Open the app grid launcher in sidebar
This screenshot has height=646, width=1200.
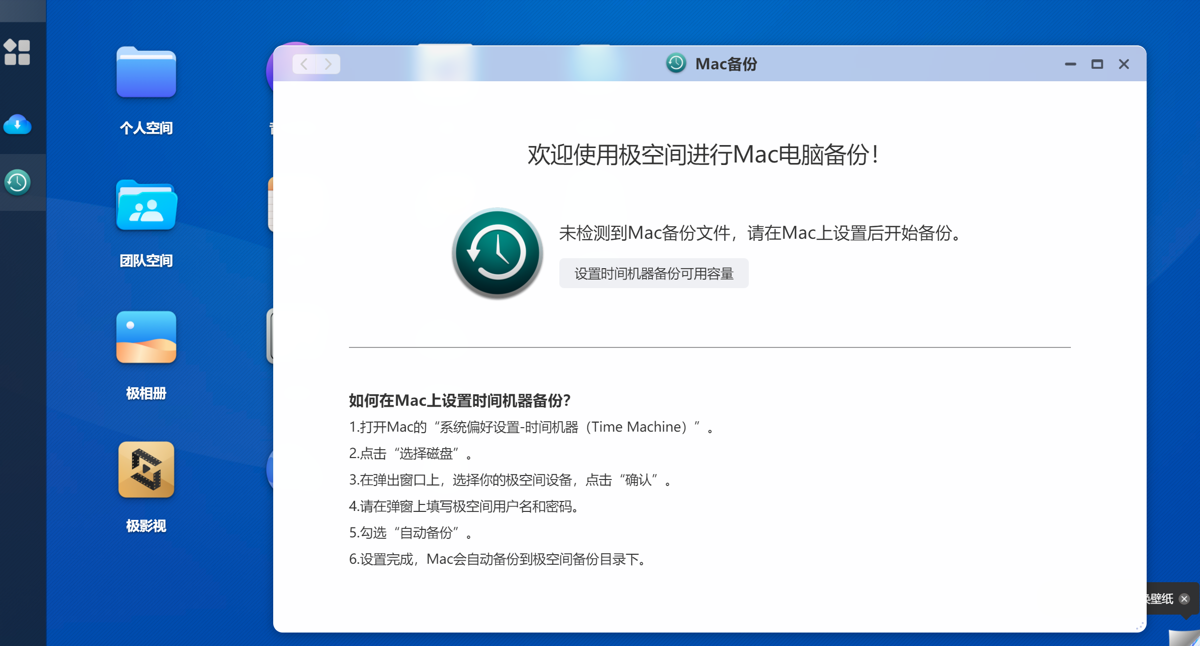click(17, 52)
